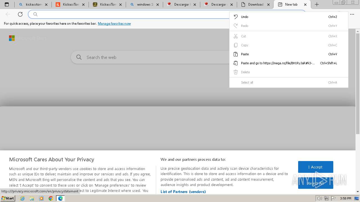
Task: Click the Reject All button
Action: pos(316,183)
